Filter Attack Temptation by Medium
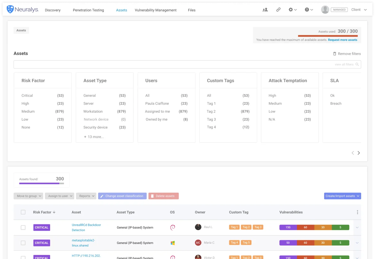Image resolution: width=375 pixels, height=259 pixels. pyautogui.click(x=290, y=103)
